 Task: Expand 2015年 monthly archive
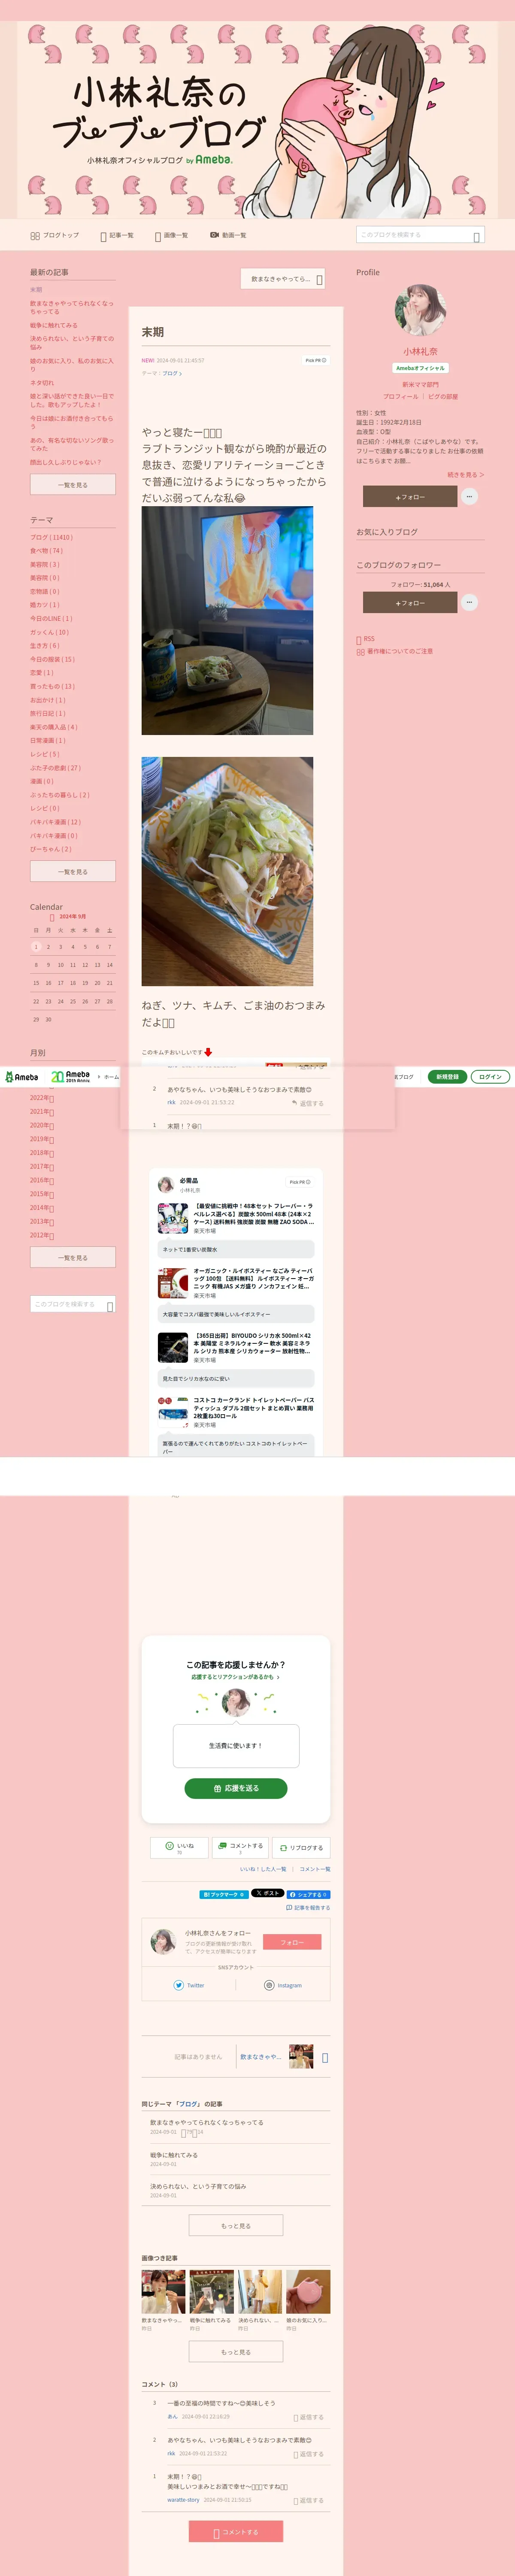click(42, 1194)
